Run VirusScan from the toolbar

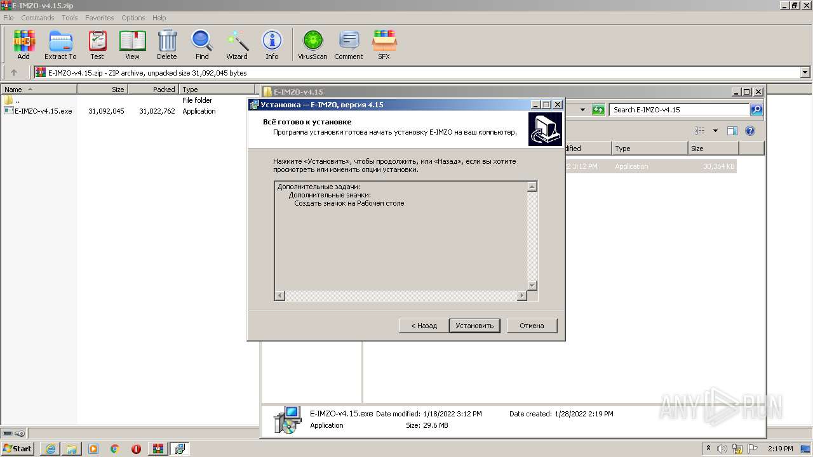[x=312, y=41]
